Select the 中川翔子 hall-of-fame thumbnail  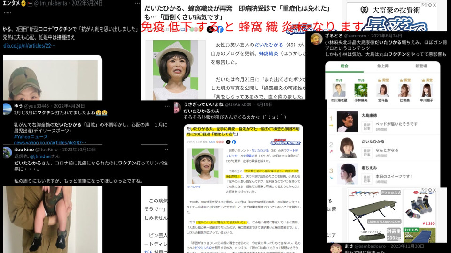tap(427, 90)
